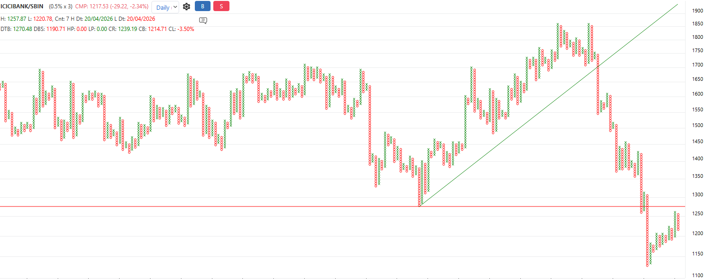Click the CR 1239.19 value
Image resolution: width=705 pixels, height=279 pixels.
pyautogui.click(x=129, y=29)
